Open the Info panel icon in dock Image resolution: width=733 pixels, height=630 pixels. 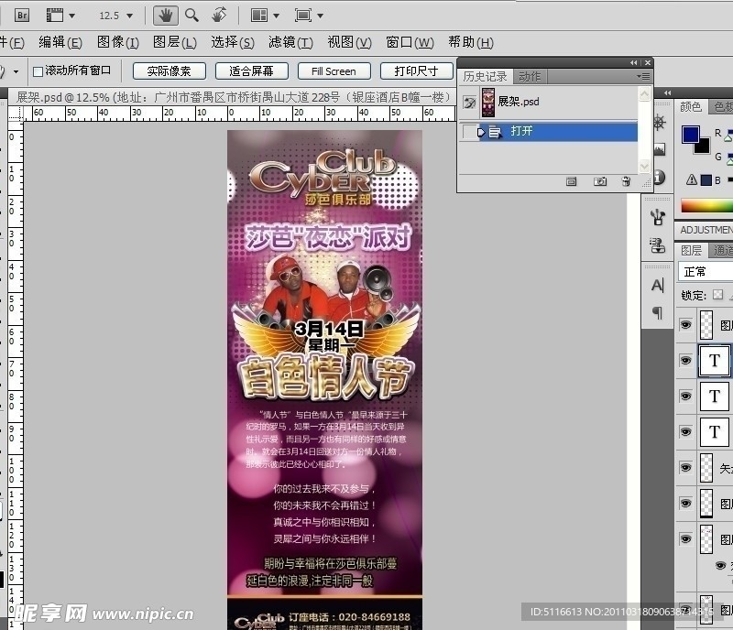pos(659,177)
